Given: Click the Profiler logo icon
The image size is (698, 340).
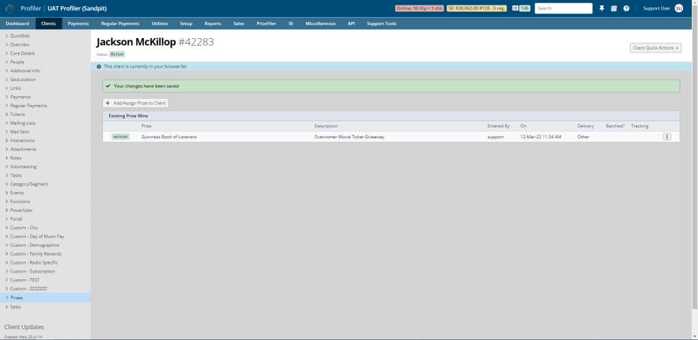Looking at the screenshot, I should coord(10,8).
